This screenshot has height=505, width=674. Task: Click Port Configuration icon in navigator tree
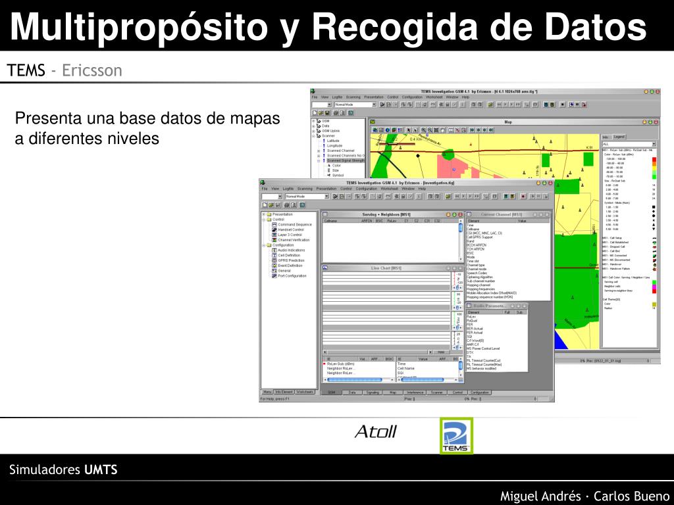pyautogui.click(x=274, y=276)
